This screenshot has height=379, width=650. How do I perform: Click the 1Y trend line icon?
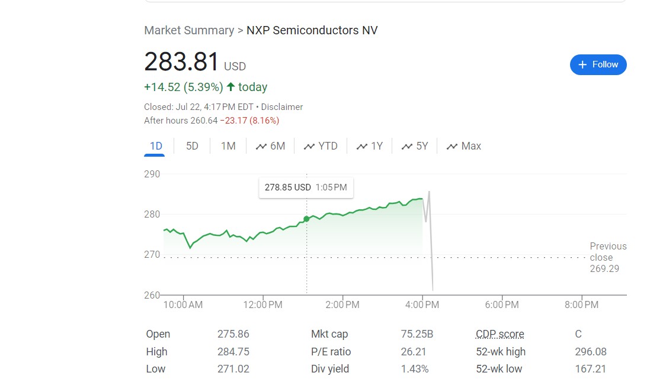361,147
